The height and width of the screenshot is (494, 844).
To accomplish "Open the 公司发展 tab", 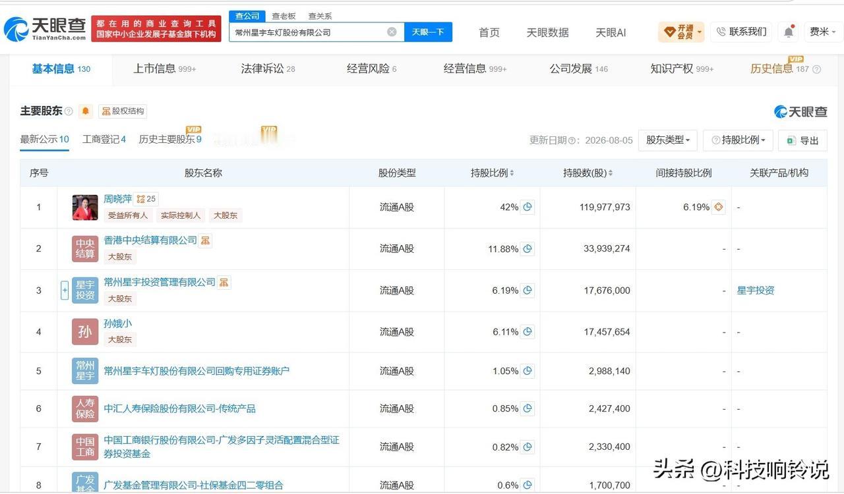I will (579, 69).
